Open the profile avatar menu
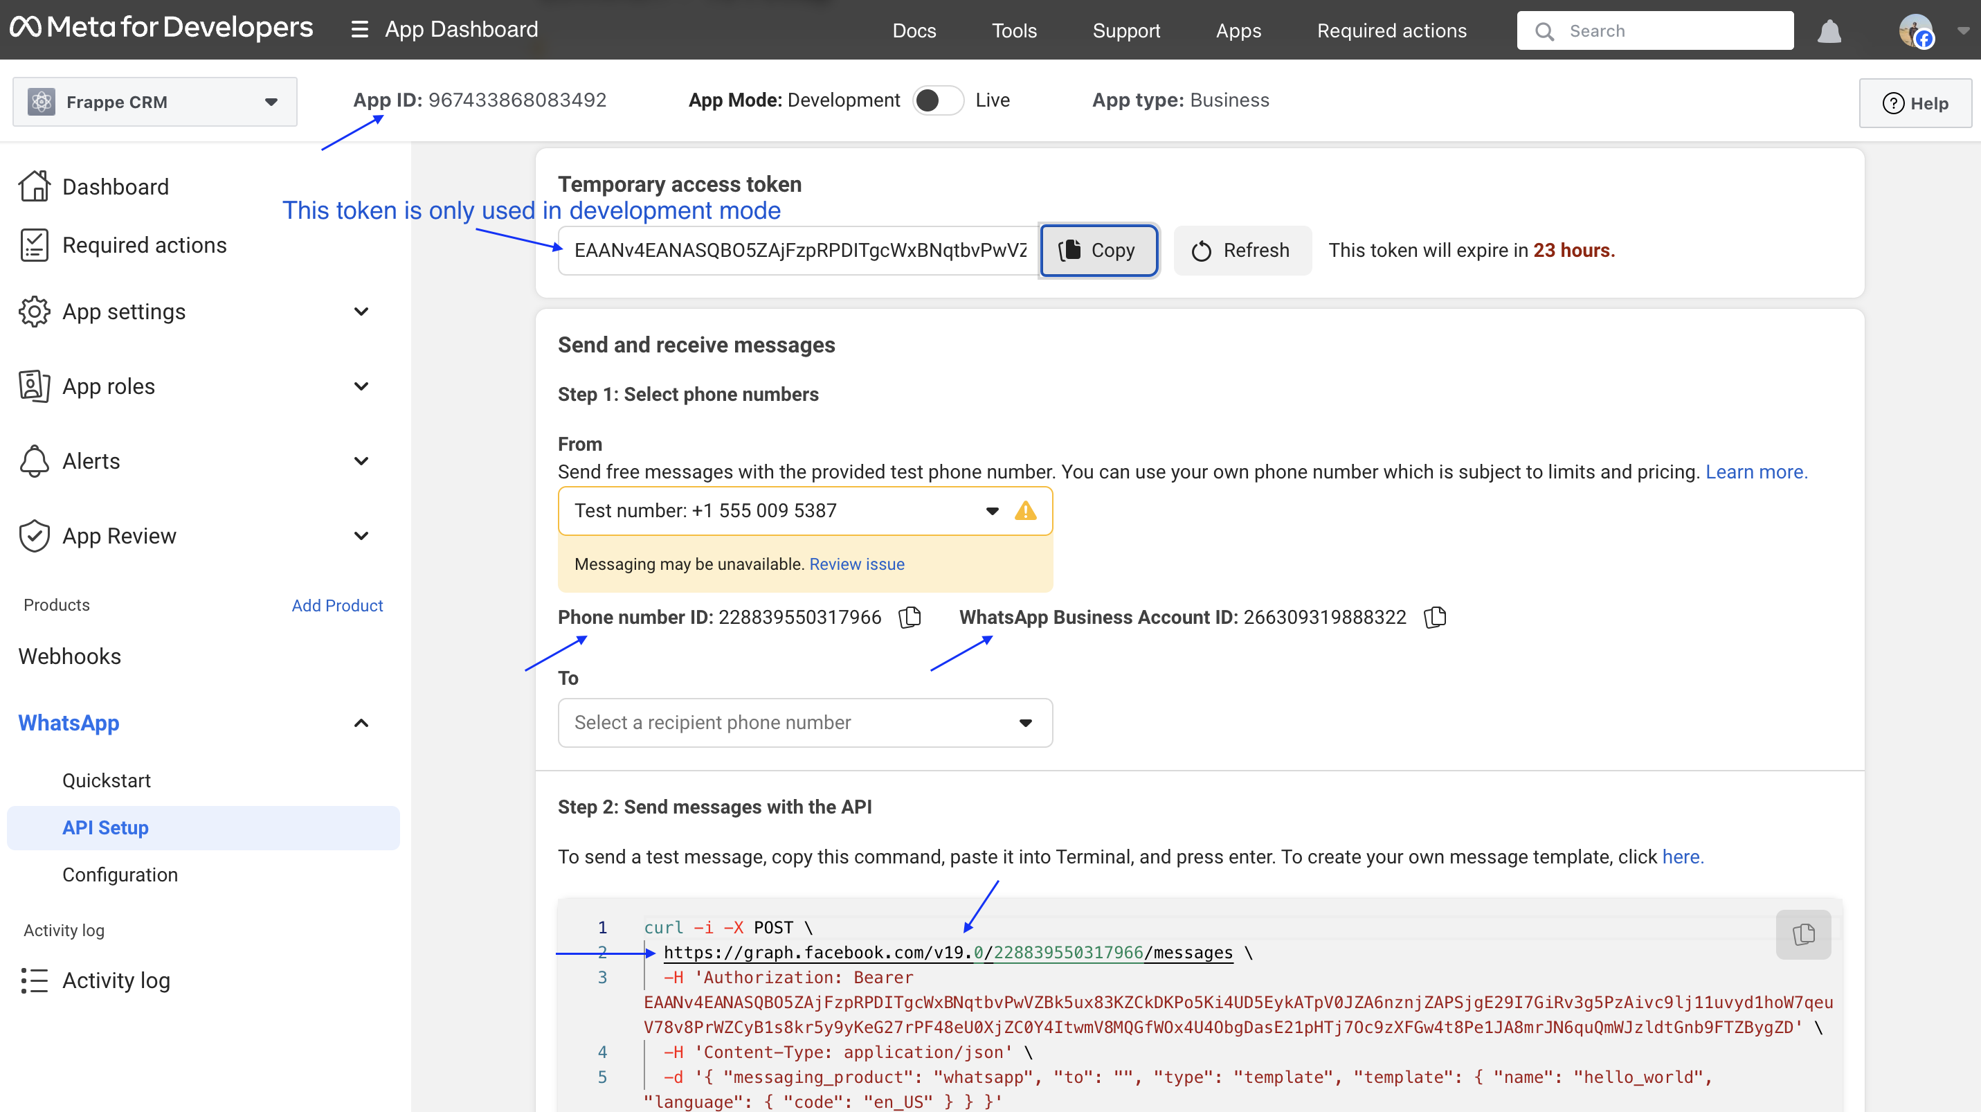Screen dimensions: 1981x1112 [x=1916, y=32]
